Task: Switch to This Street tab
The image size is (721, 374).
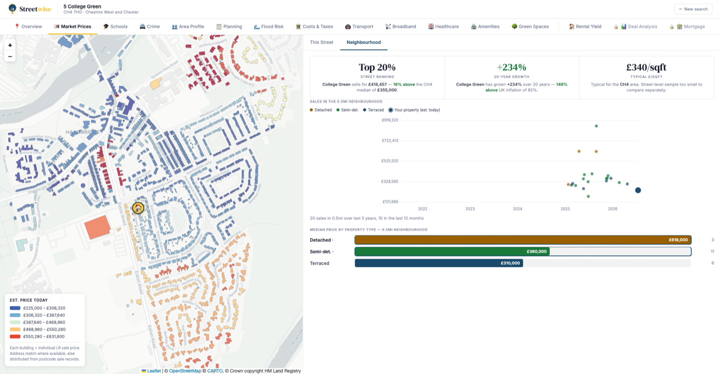Action: 321,42
